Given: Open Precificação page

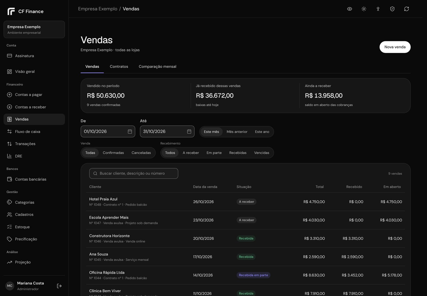Looking at the screenshot, I should 34,239.
